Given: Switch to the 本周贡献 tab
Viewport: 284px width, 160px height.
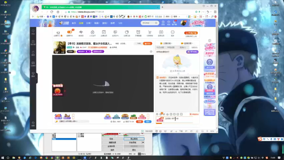Looking at the screenshot, I should click(171, 48).
